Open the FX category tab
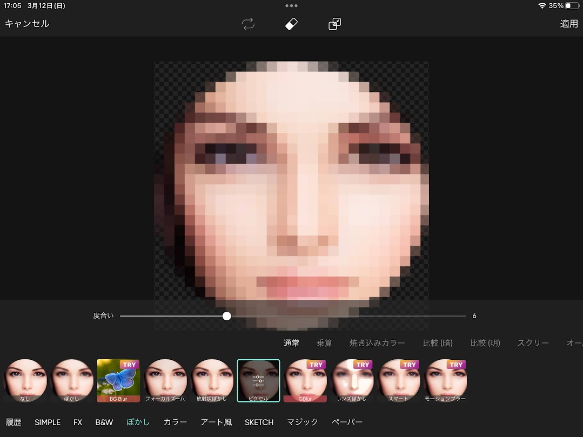This screenshot has width=583, height=437. [x=78, y=422]
